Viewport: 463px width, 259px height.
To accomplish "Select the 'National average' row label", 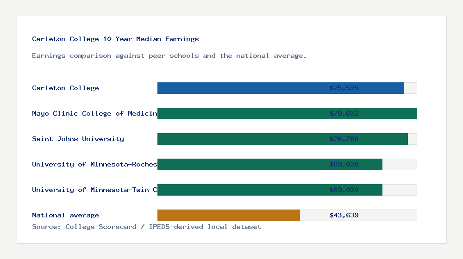I will pos(65,216).
